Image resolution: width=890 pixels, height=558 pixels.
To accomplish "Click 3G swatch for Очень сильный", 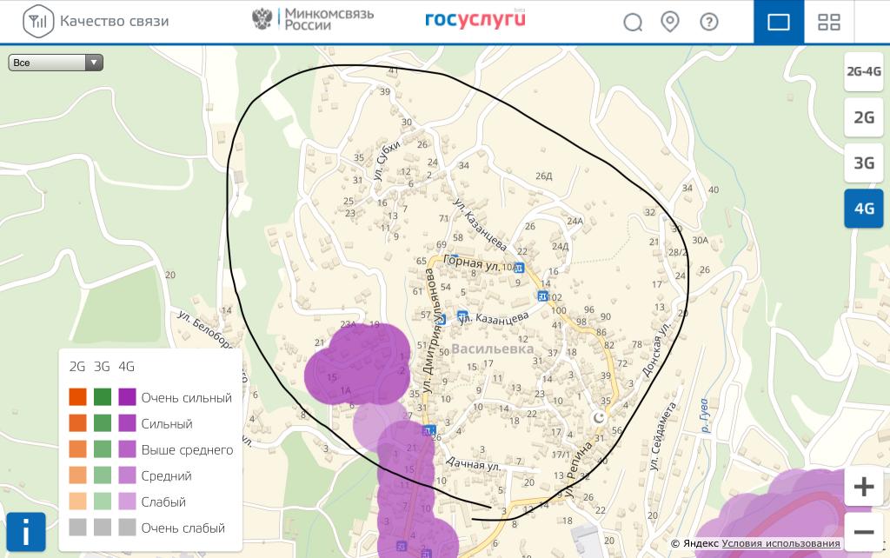I will point(103,397).
